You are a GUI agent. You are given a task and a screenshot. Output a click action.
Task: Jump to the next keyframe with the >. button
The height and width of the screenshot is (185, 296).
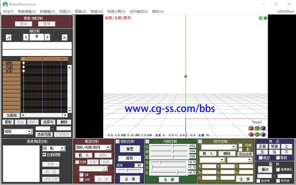point(65,37)
